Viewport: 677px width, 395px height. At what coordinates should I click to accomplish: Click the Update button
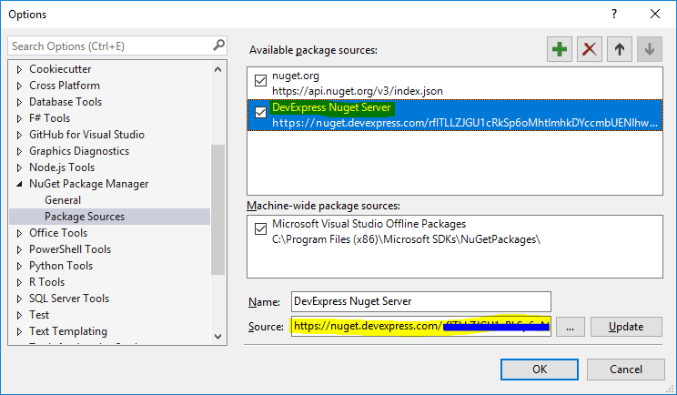(626, 327)
